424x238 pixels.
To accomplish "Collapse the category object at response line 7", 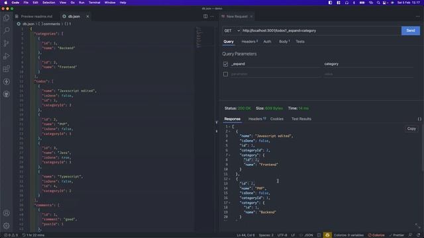I will (229, 155).
